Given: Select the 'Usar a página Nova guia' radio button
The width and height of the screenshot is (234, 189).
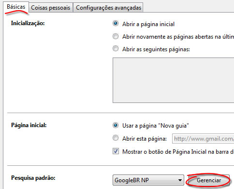Looking at the screenshot, I should coord(116,125).
